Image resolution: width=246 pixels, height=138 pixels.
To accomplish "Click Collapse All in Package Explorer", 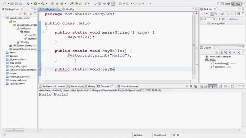I will [x=20, y=14].
